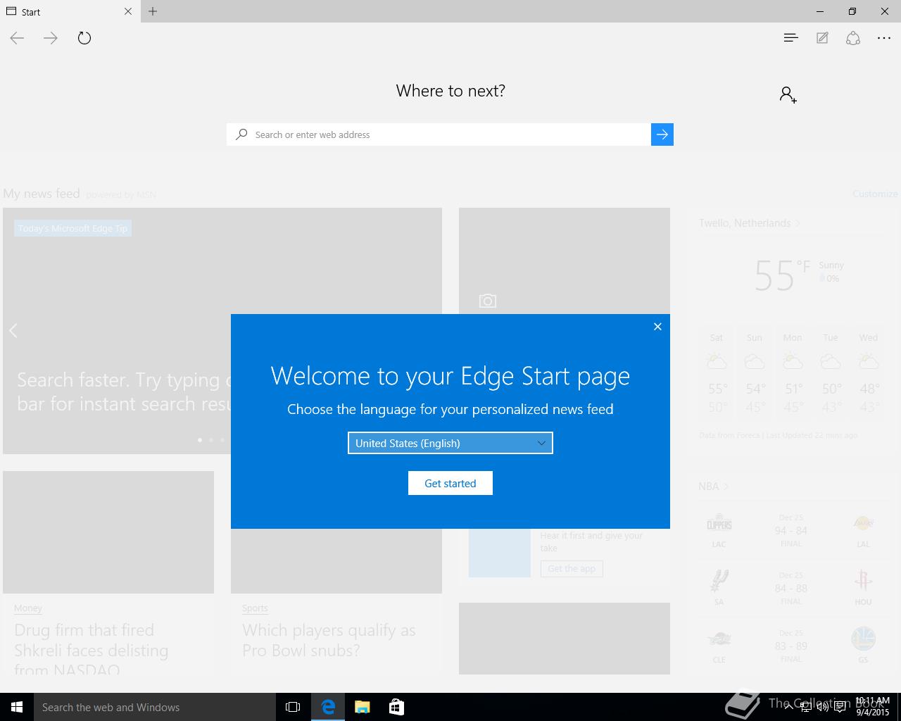Close the Welcome dialog
The height and width of the screenshot is (721, 901).
click(x=657, y=327)
